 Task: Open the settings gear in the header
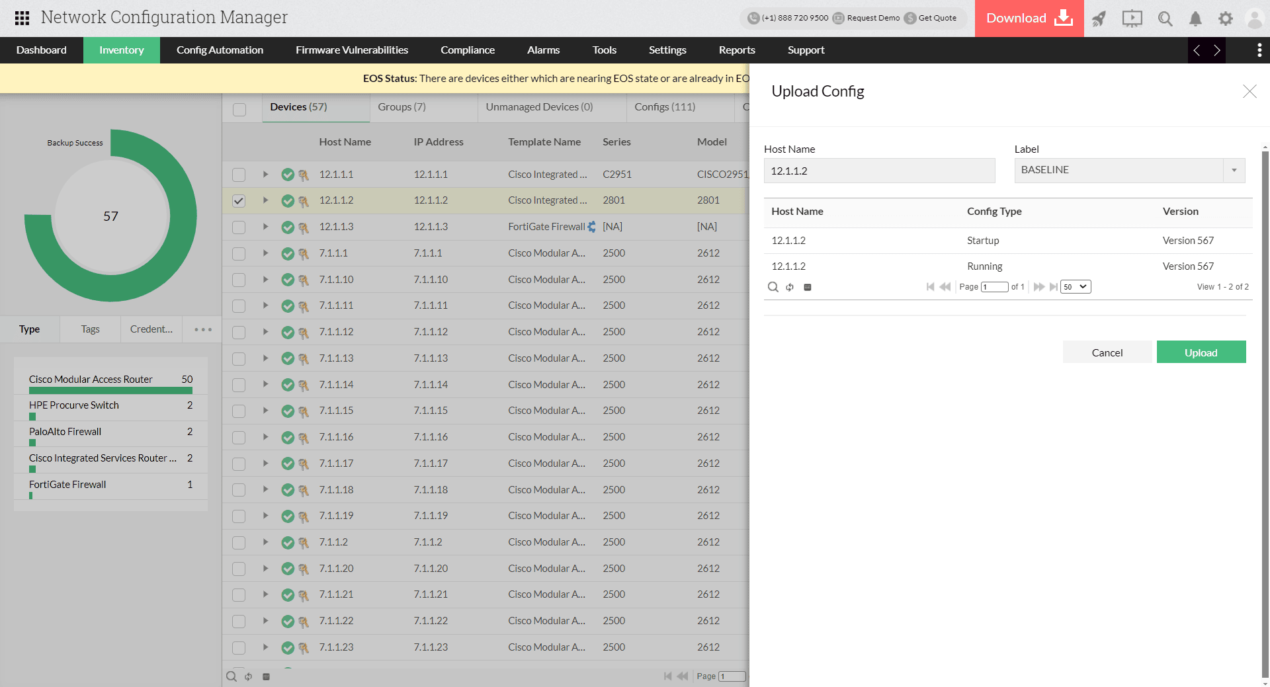(x=1225, y=19)
